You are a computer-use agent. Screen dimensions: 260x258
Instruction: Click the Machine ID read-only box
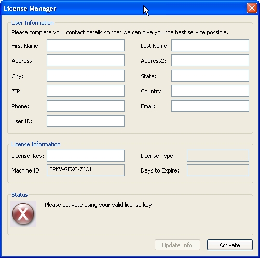[86, 170]
